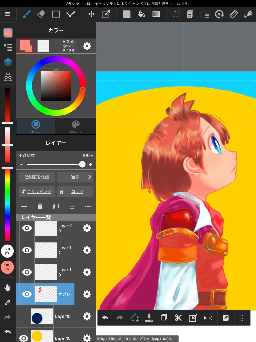Click shortcut bar grid dots handle
This screenshot has height=342, width=256.
(x=243, y=318)
